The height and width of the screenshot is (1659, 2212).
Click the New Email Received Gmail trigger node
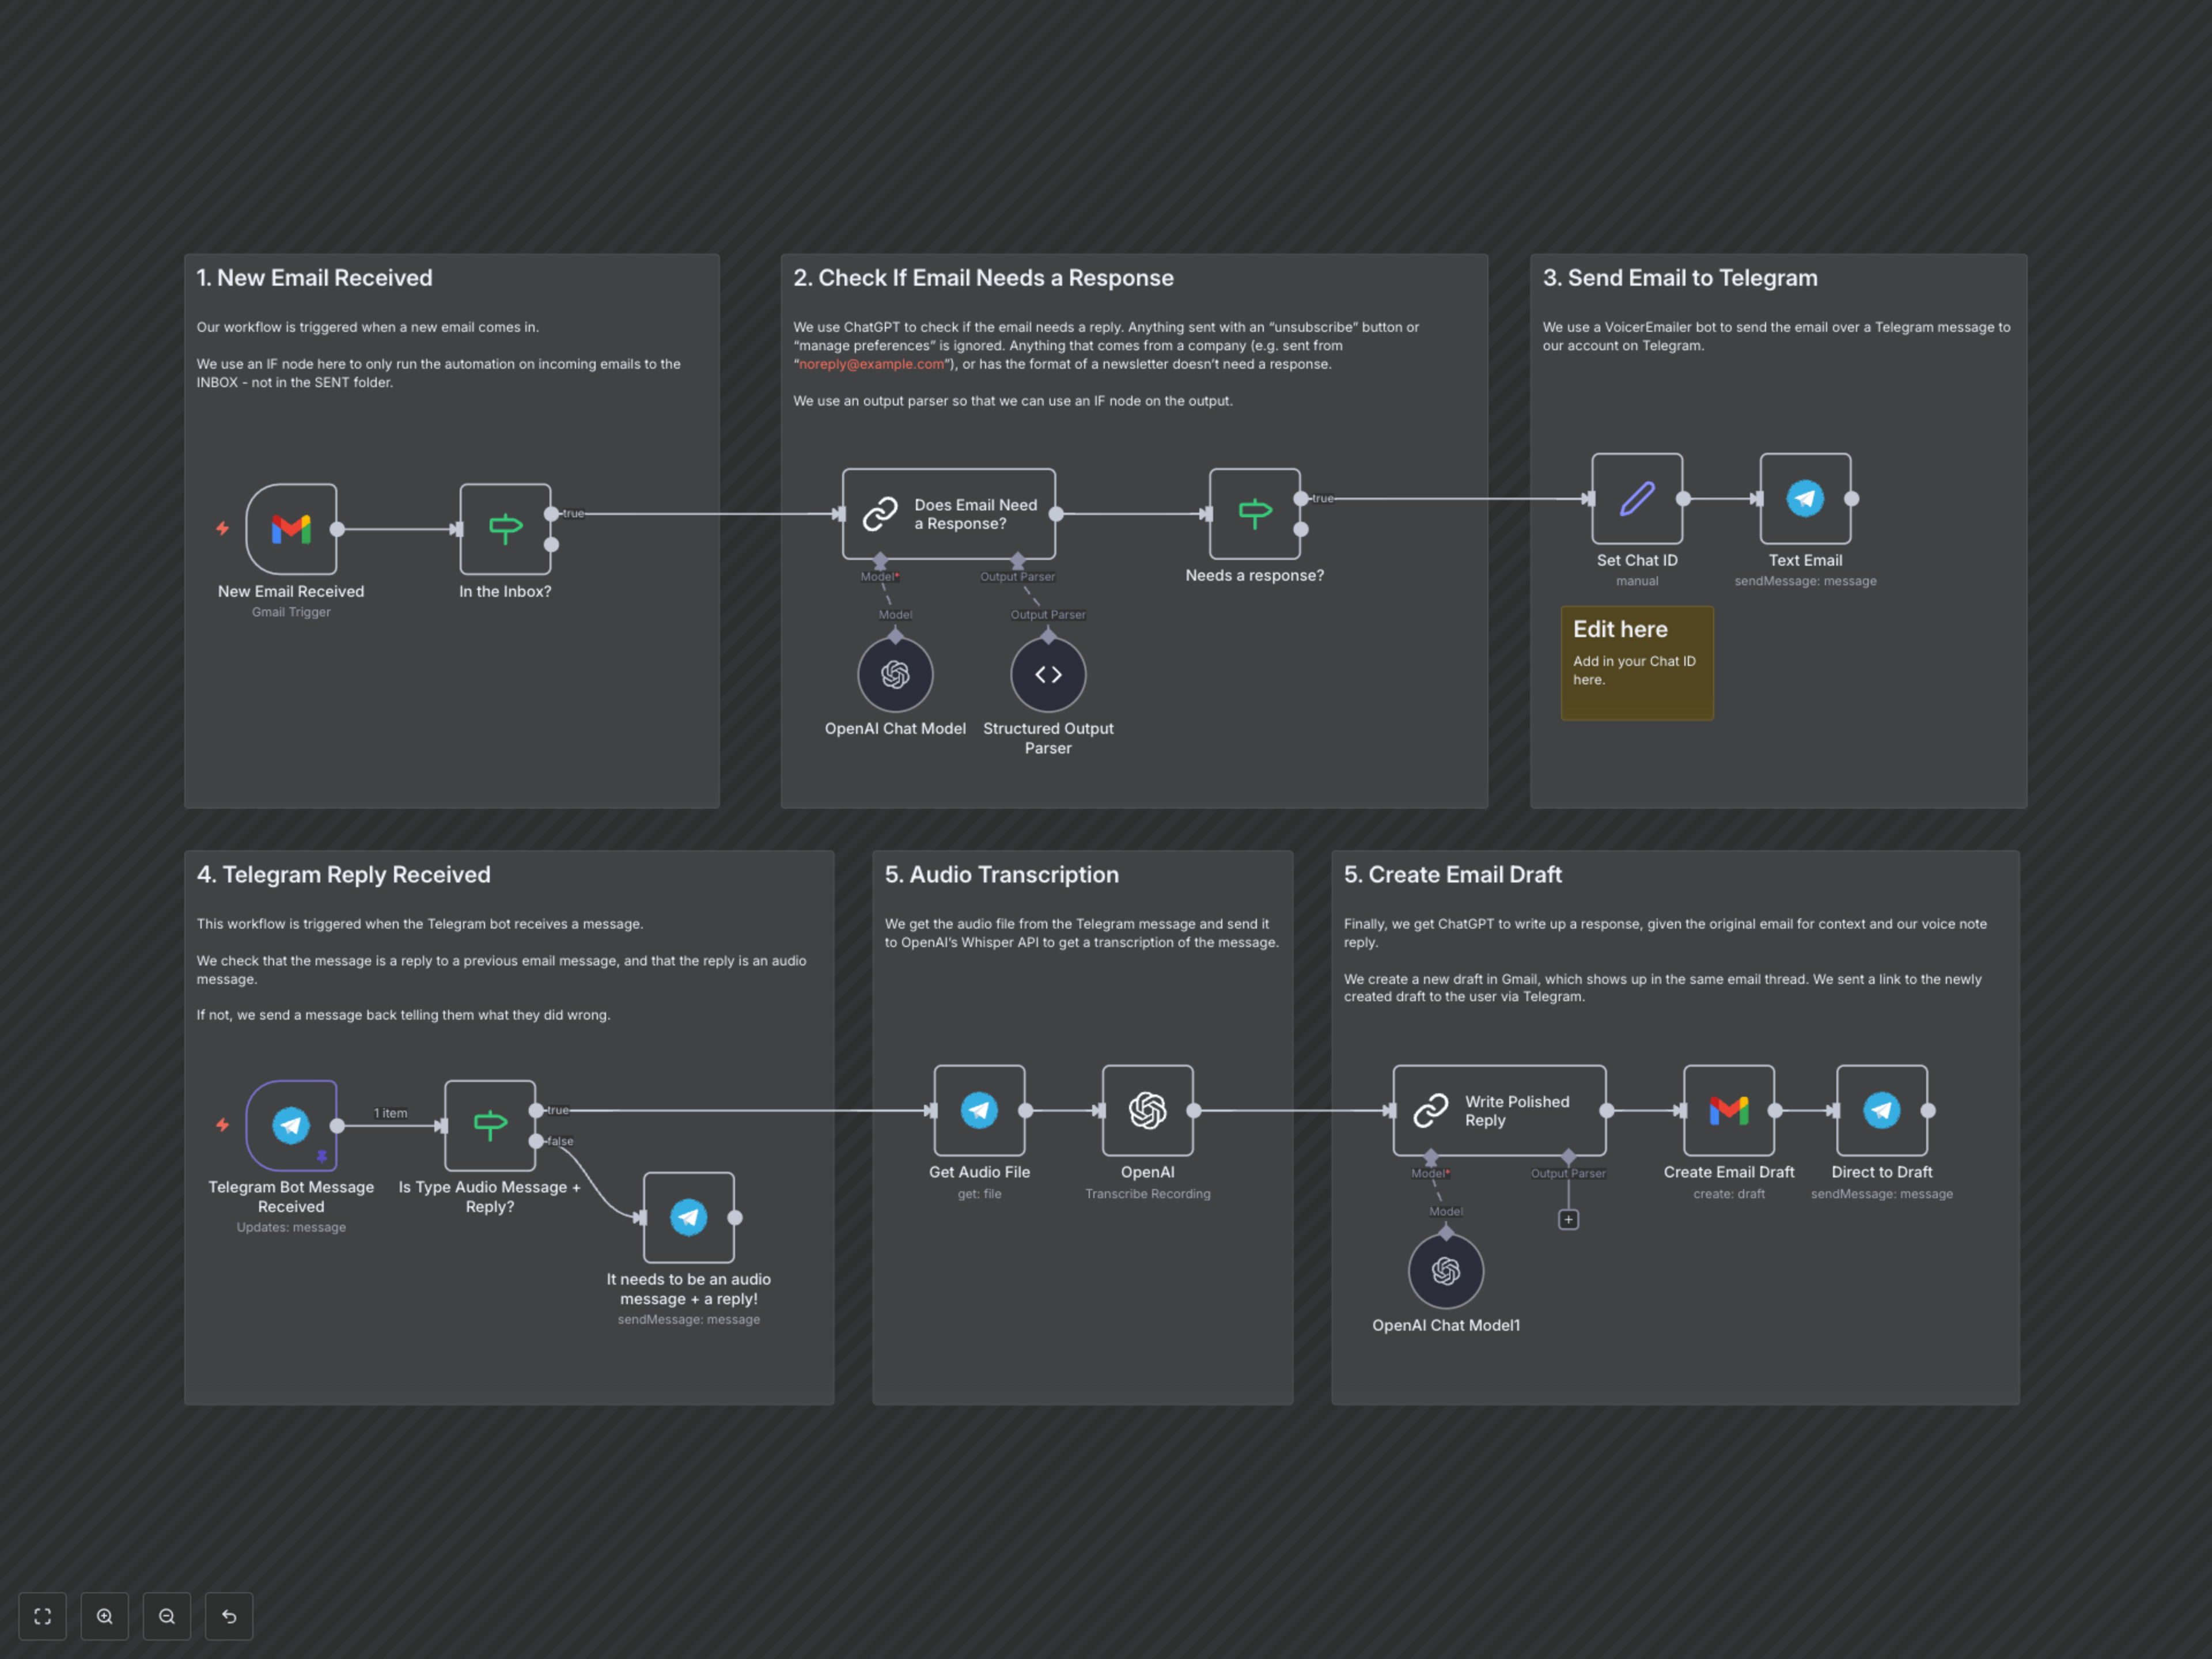(291, 529)
